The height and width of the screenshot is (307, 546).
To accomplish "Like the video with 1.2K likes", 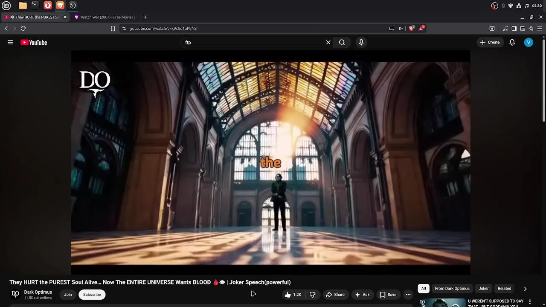I will [293, 294].
